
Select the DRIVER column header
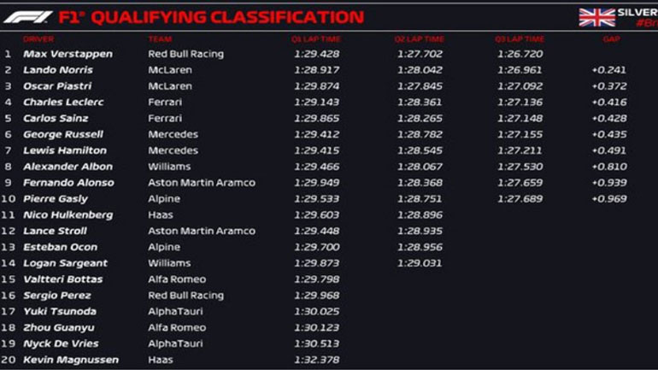click(x=37, y=39)
